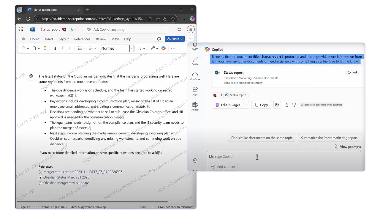Viewport: 380px width, 214px height.
Task: Open the ET account avatar
Action: [191, 29]
